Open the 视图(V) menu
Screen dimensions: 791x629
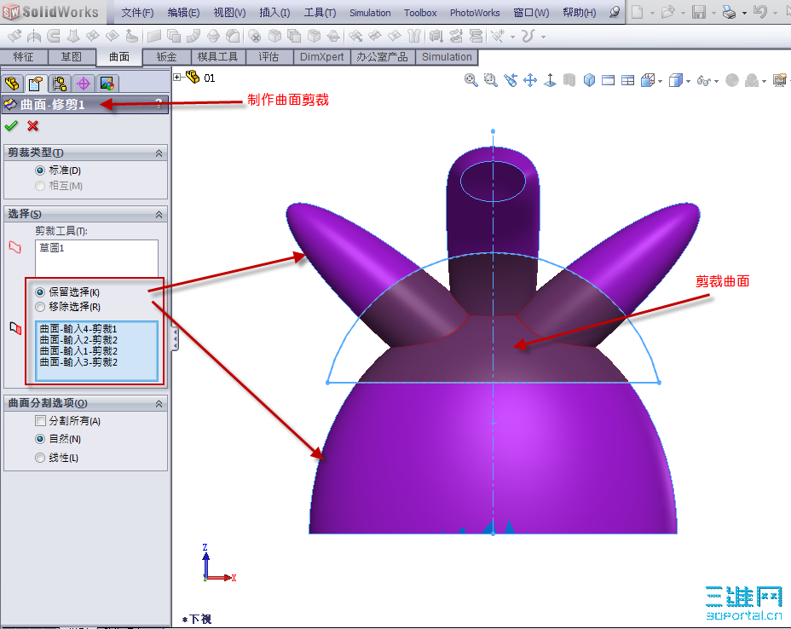(229, 13)
